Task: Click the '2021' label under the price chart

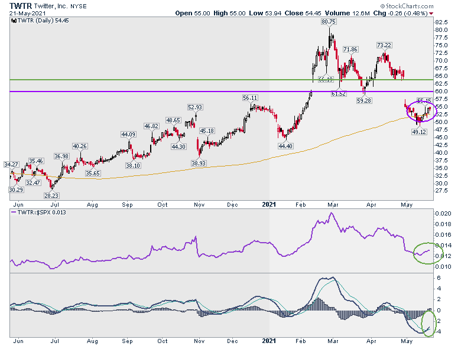Action: [x=269, y=204]
